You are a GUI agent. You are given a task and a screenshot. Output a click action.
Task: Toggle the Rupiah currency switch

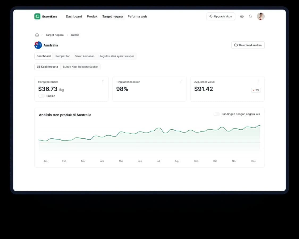41,96
